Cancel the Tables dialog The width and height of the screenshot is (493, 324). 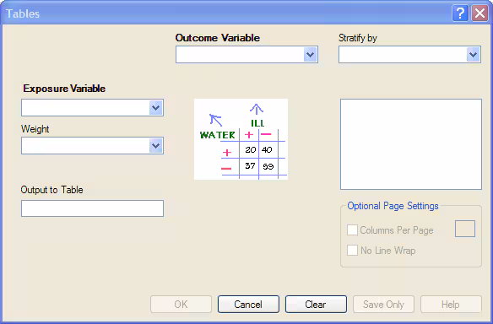click(x=248, y=305)
